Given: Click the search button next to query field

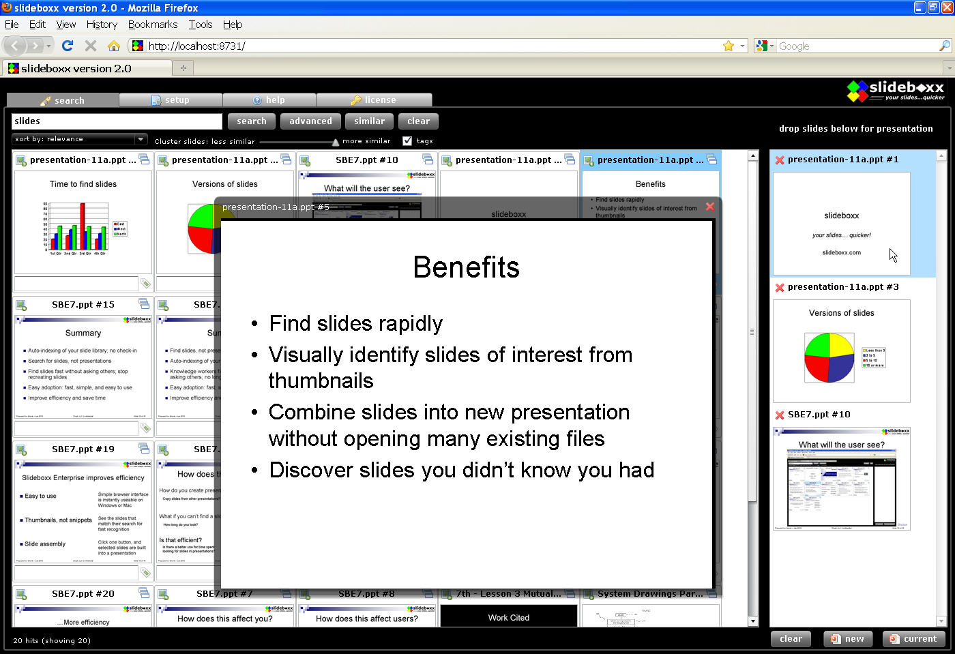Looking at the screenshot, I should (252, 121).
